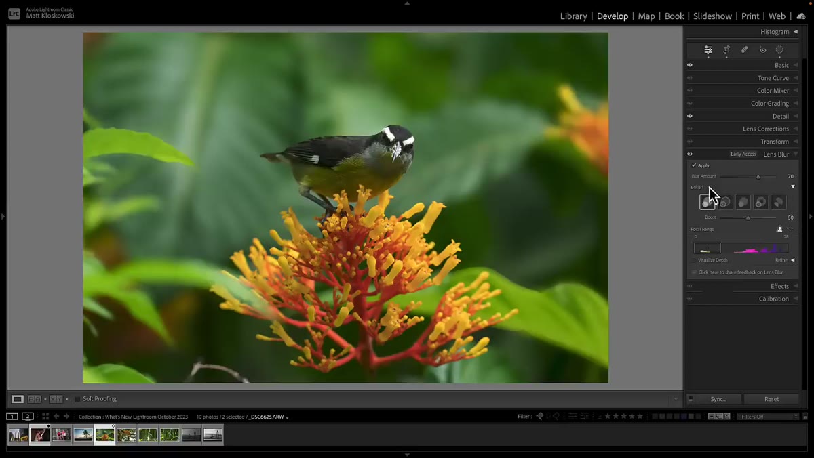Select the first filmstrip thumbnail
The width and height of the screenshot is (814, 458).
[x=18, y=435]
